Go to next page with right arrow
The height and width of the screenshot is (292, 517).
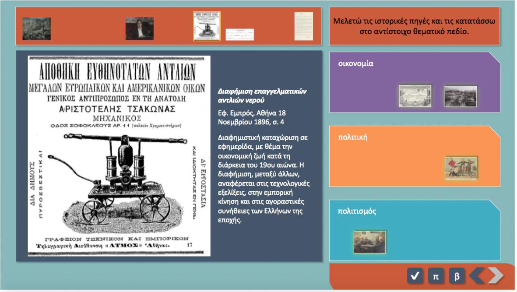click(496, 275)
